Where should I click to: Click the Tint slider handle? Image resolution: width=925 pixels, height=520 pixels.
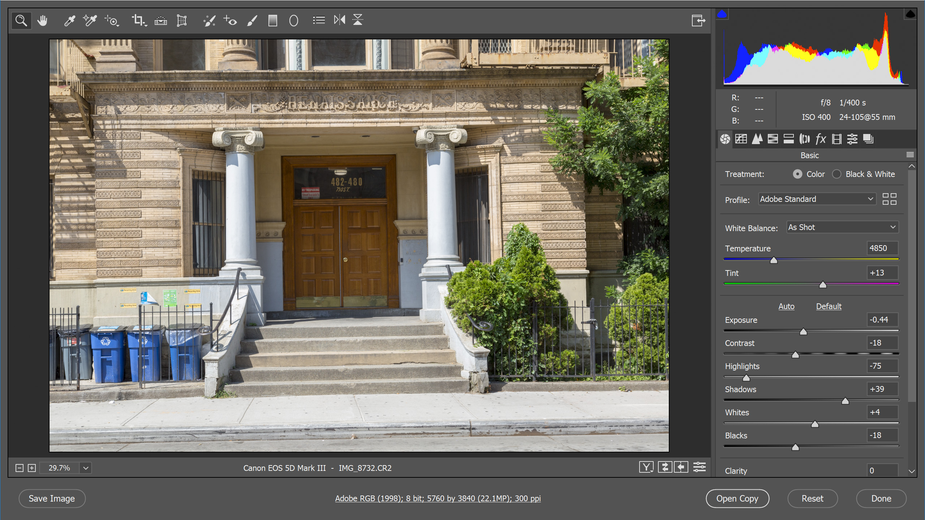[x=823, y=285]
